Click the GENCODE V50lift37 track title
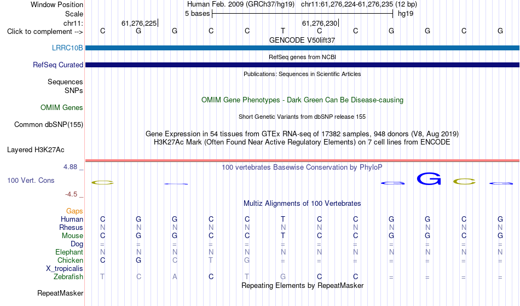 point(302,40)
